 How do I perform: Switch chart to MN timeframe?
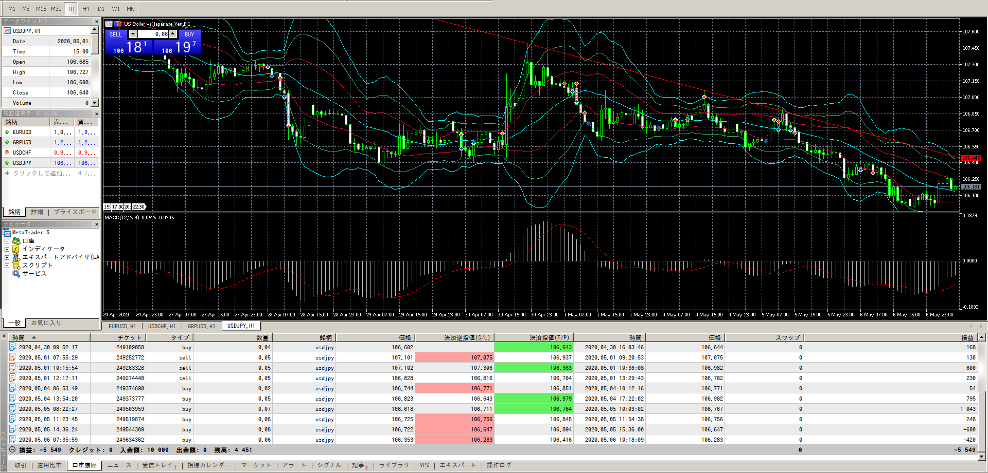pyautogui.click(x=131, y=9)
